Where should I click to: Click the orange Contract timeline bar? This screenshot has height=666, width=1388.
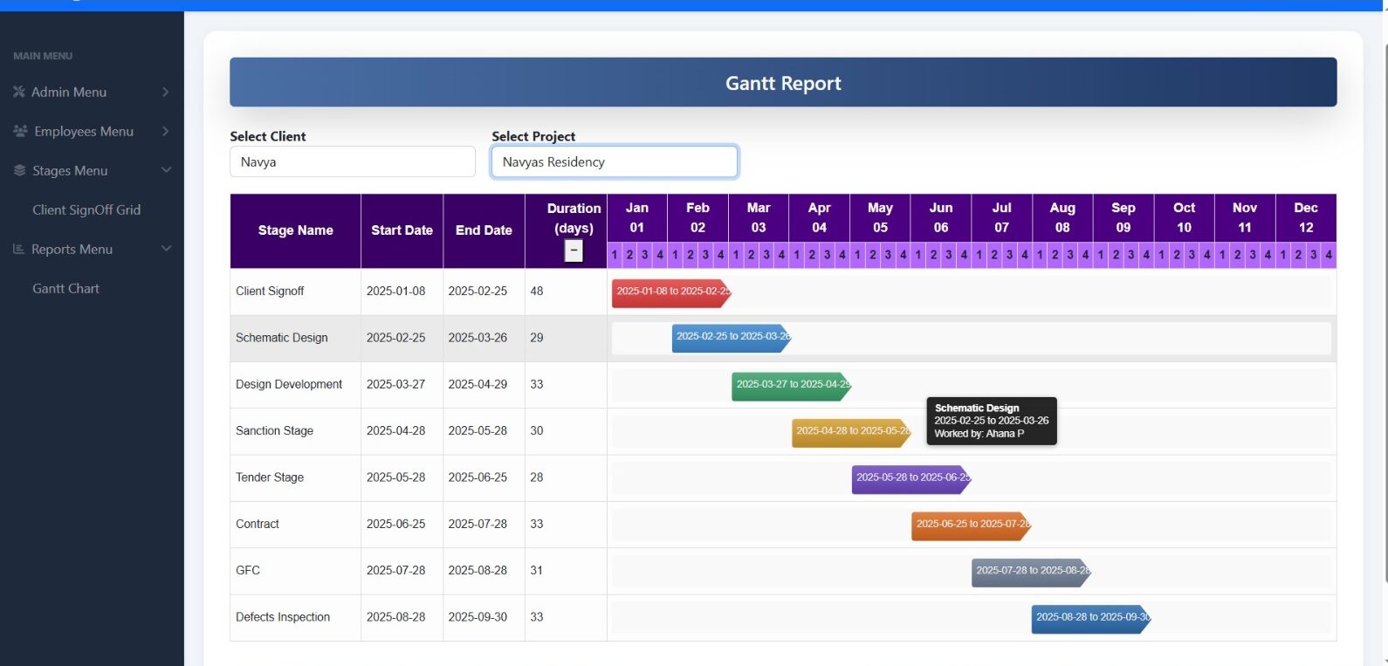click(970, 525)
